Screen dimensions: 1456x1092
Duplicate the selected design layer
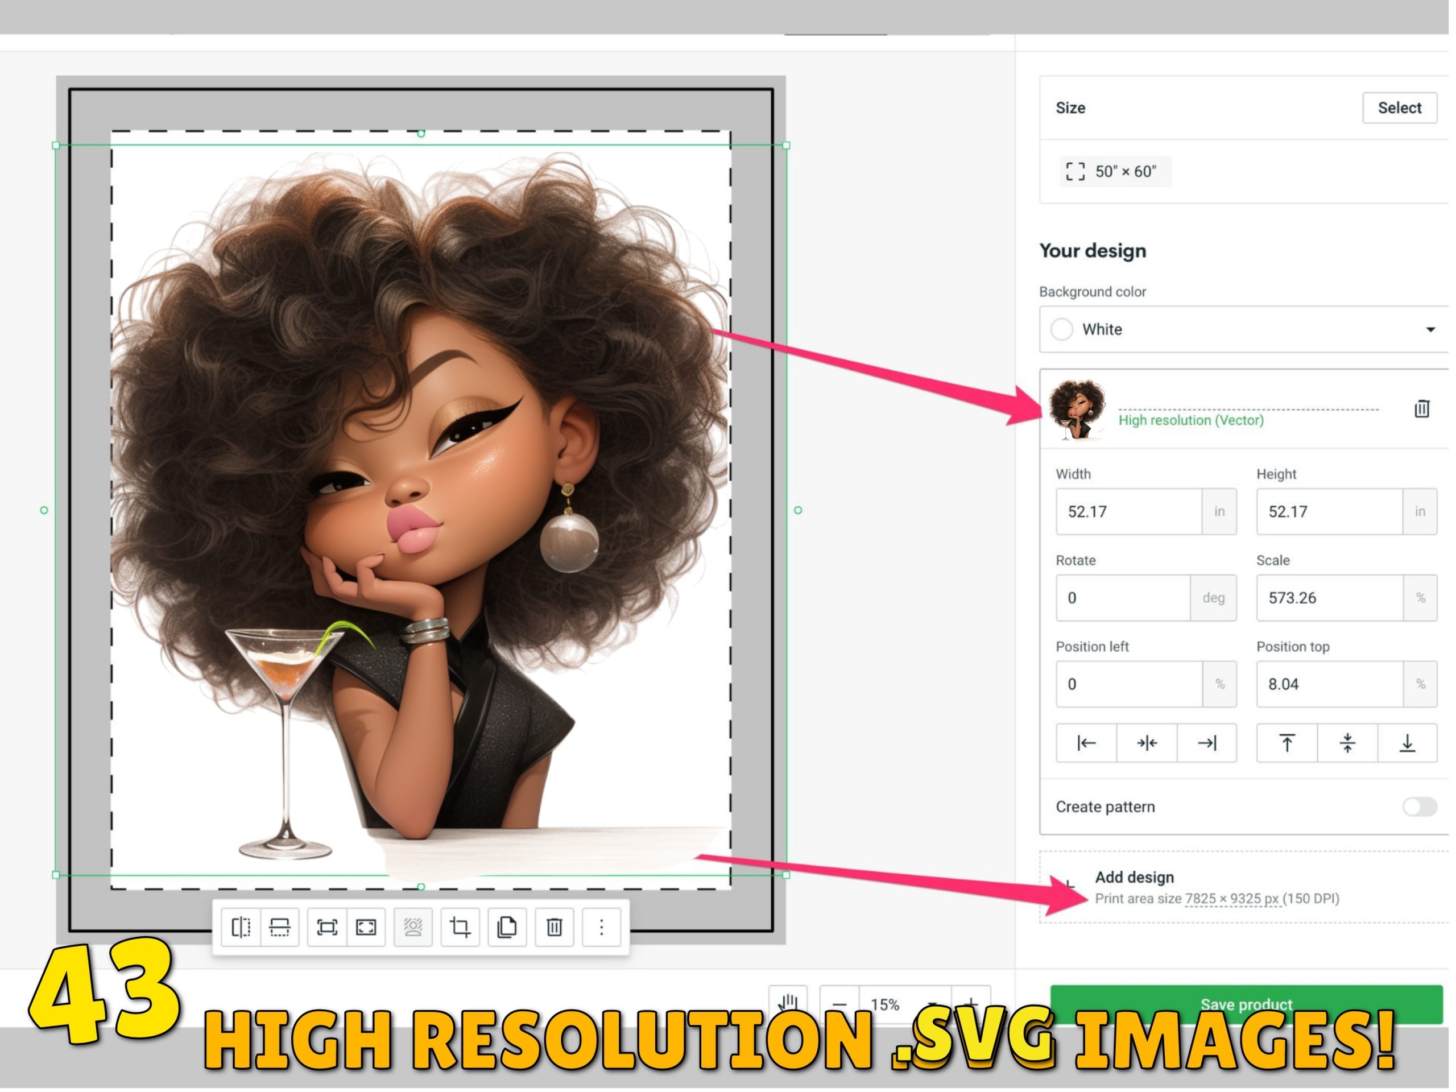tap(507, 928)
